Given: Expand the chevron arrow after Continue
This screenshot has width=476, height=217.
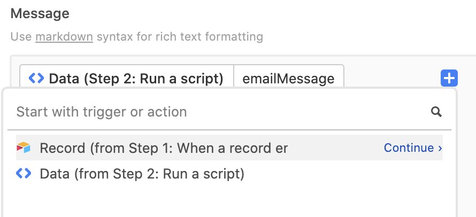Looking at the screenshot, I should [x=440, y=148].
